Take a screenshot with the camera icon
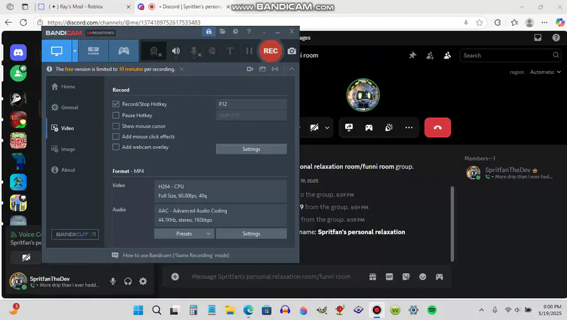 (292, 51)
